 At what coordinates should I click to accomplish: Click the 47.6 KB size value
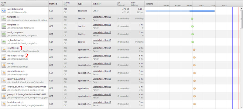pos(126,9)
